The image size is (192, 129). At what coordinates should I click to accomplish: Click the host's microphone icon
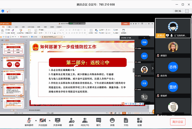coord(172,35)
